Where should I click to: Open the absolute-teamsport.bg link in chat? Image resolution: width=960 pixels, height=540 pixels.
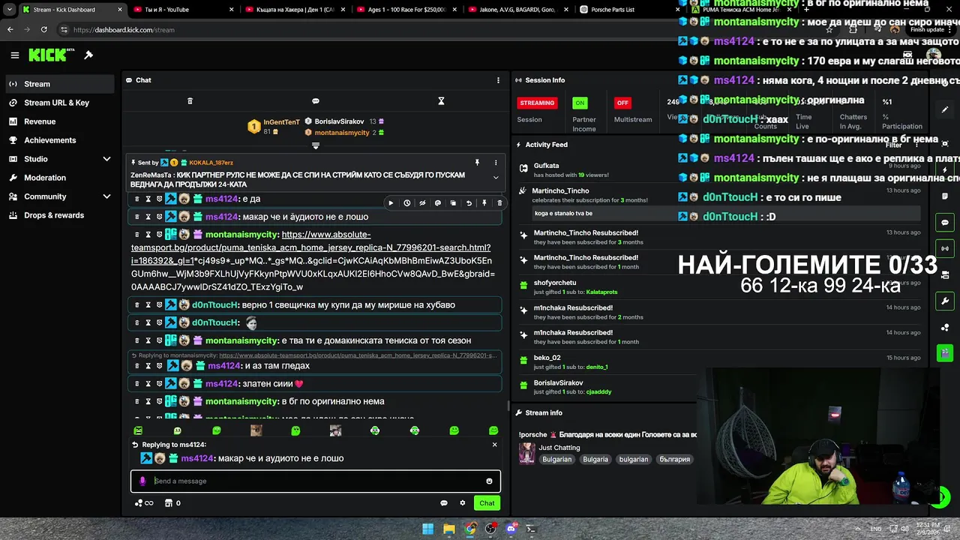pyautogui.click(x=313, y=261)
